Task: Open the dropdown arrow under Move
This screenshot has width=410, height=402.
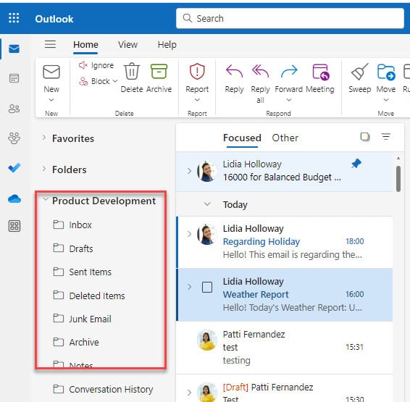Action: [x=386, y=100]
